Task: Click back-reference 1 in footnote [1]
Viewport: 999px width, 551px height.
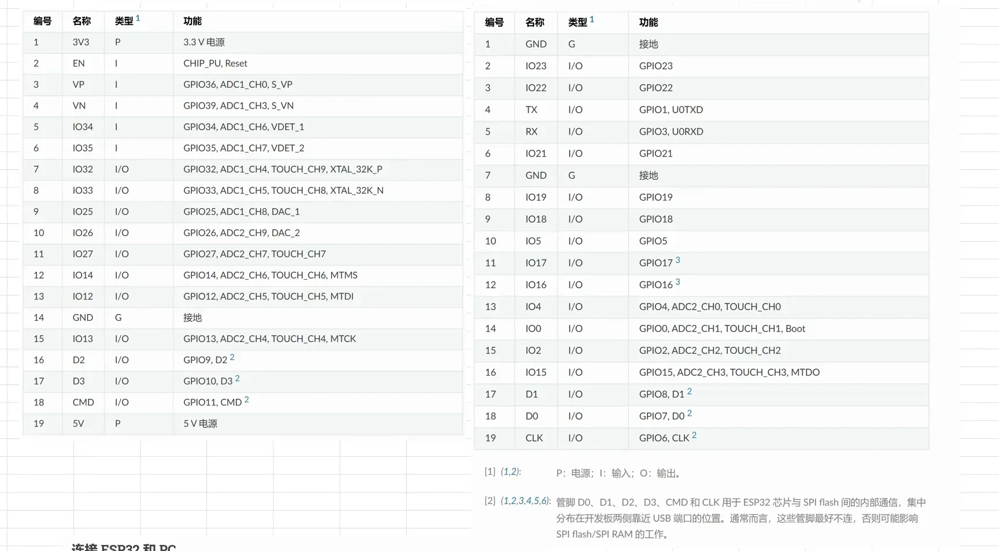Action: click(506, 472)
